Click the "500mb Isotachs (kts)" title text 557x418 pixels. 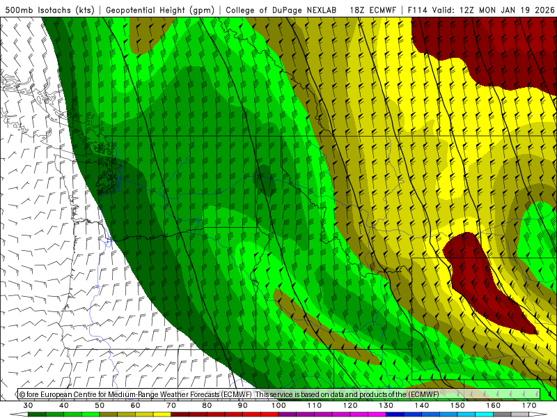click(50, 10)
